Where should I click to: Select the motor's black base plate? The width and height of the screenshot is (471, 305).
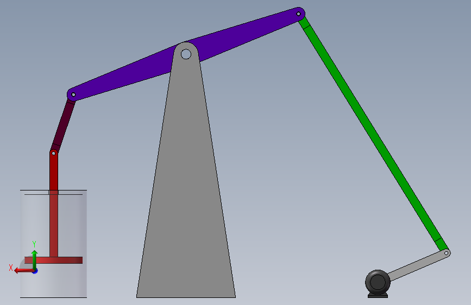click(378, 296)
